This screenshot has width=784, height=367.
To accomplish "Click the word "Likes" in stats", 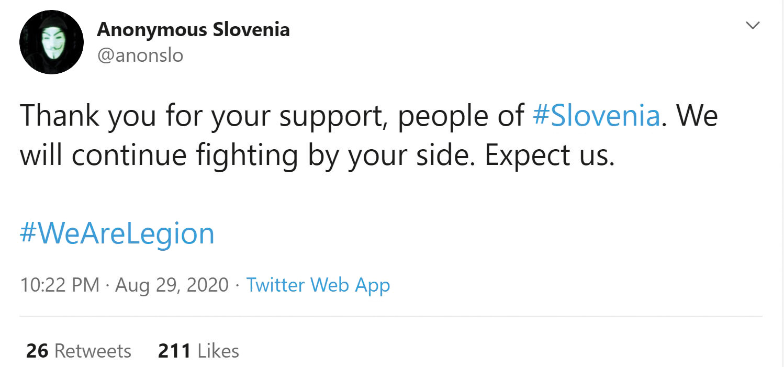I will pos(219,351).
